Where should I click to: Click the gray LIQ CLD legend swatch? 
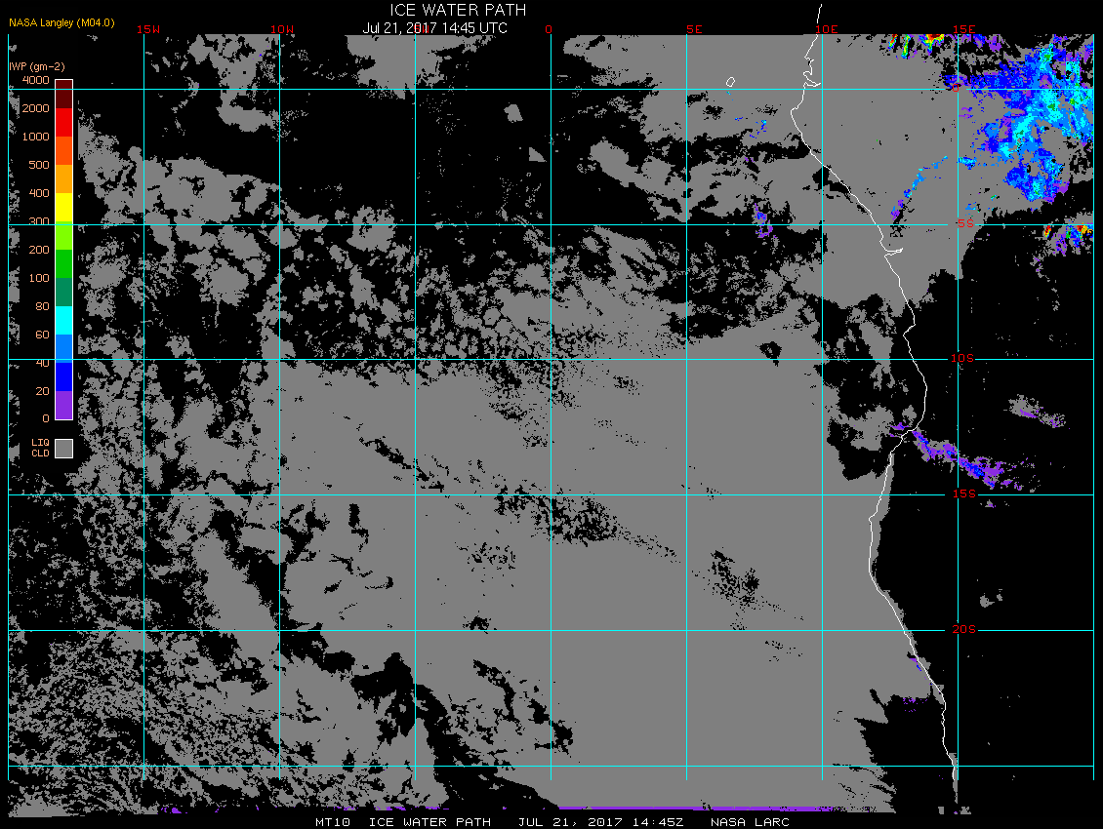(x=64, y=449)
